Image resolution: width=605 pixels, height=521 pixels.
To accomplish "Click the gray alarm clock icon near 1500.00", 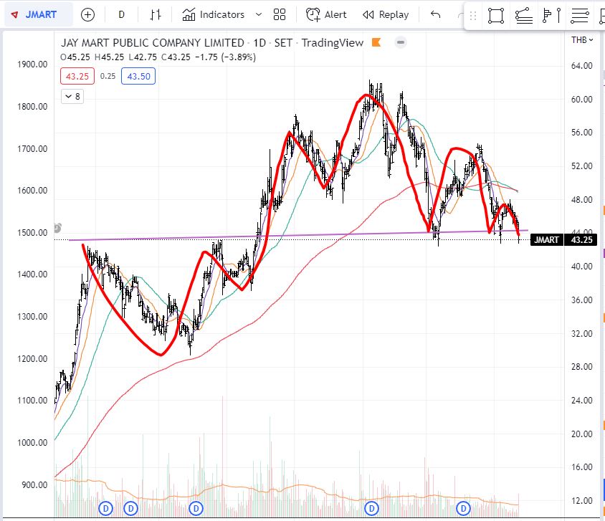I will [x=57, y=228].
